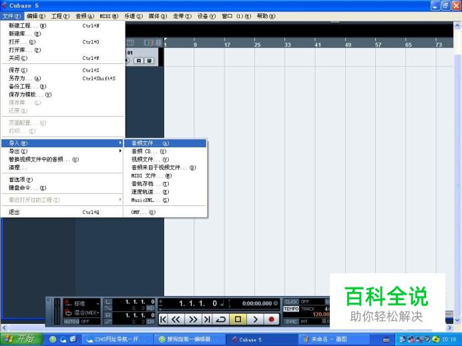Click the rewind button in transport
462x346 pixels.
point(176,319)
